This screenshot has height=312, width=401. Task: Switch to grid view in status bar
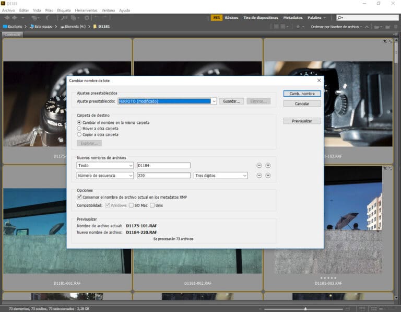pos(362,309)
